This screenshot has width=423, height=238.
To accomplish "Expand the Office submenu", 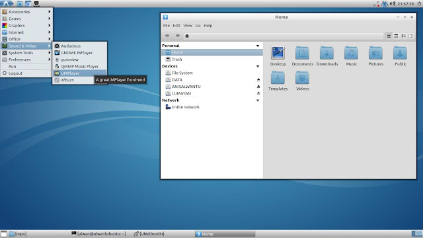I will click(x=26, y=39).
